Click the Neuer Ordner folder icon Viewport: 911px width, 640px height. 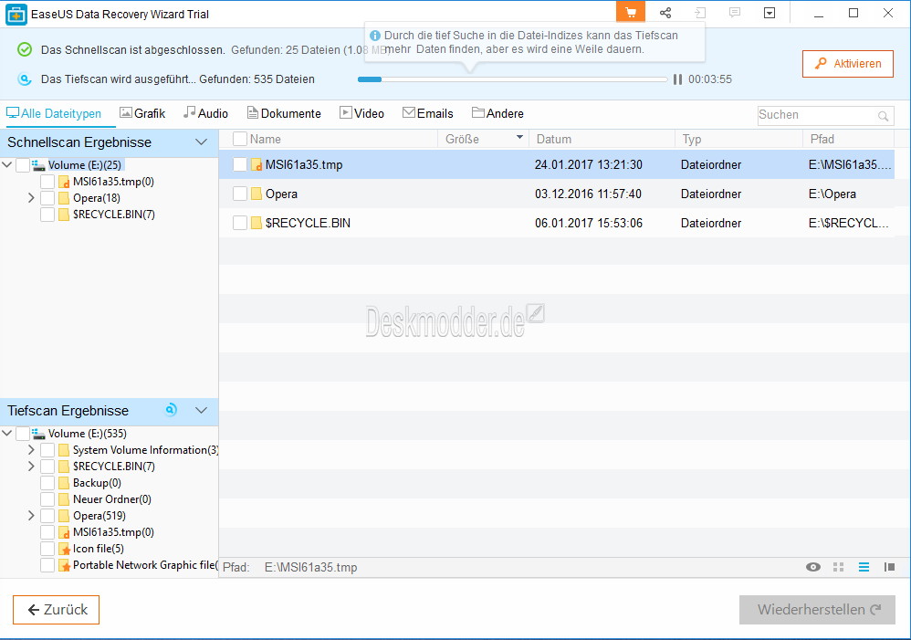65,499
